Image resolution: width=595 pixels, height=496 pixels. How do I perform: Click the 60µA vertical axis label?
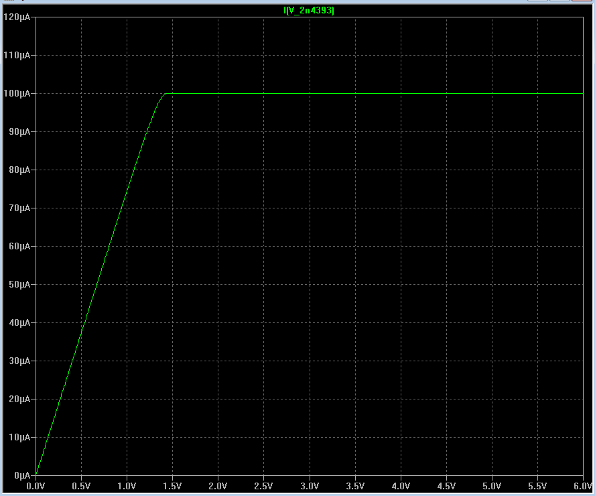point(19,246)
